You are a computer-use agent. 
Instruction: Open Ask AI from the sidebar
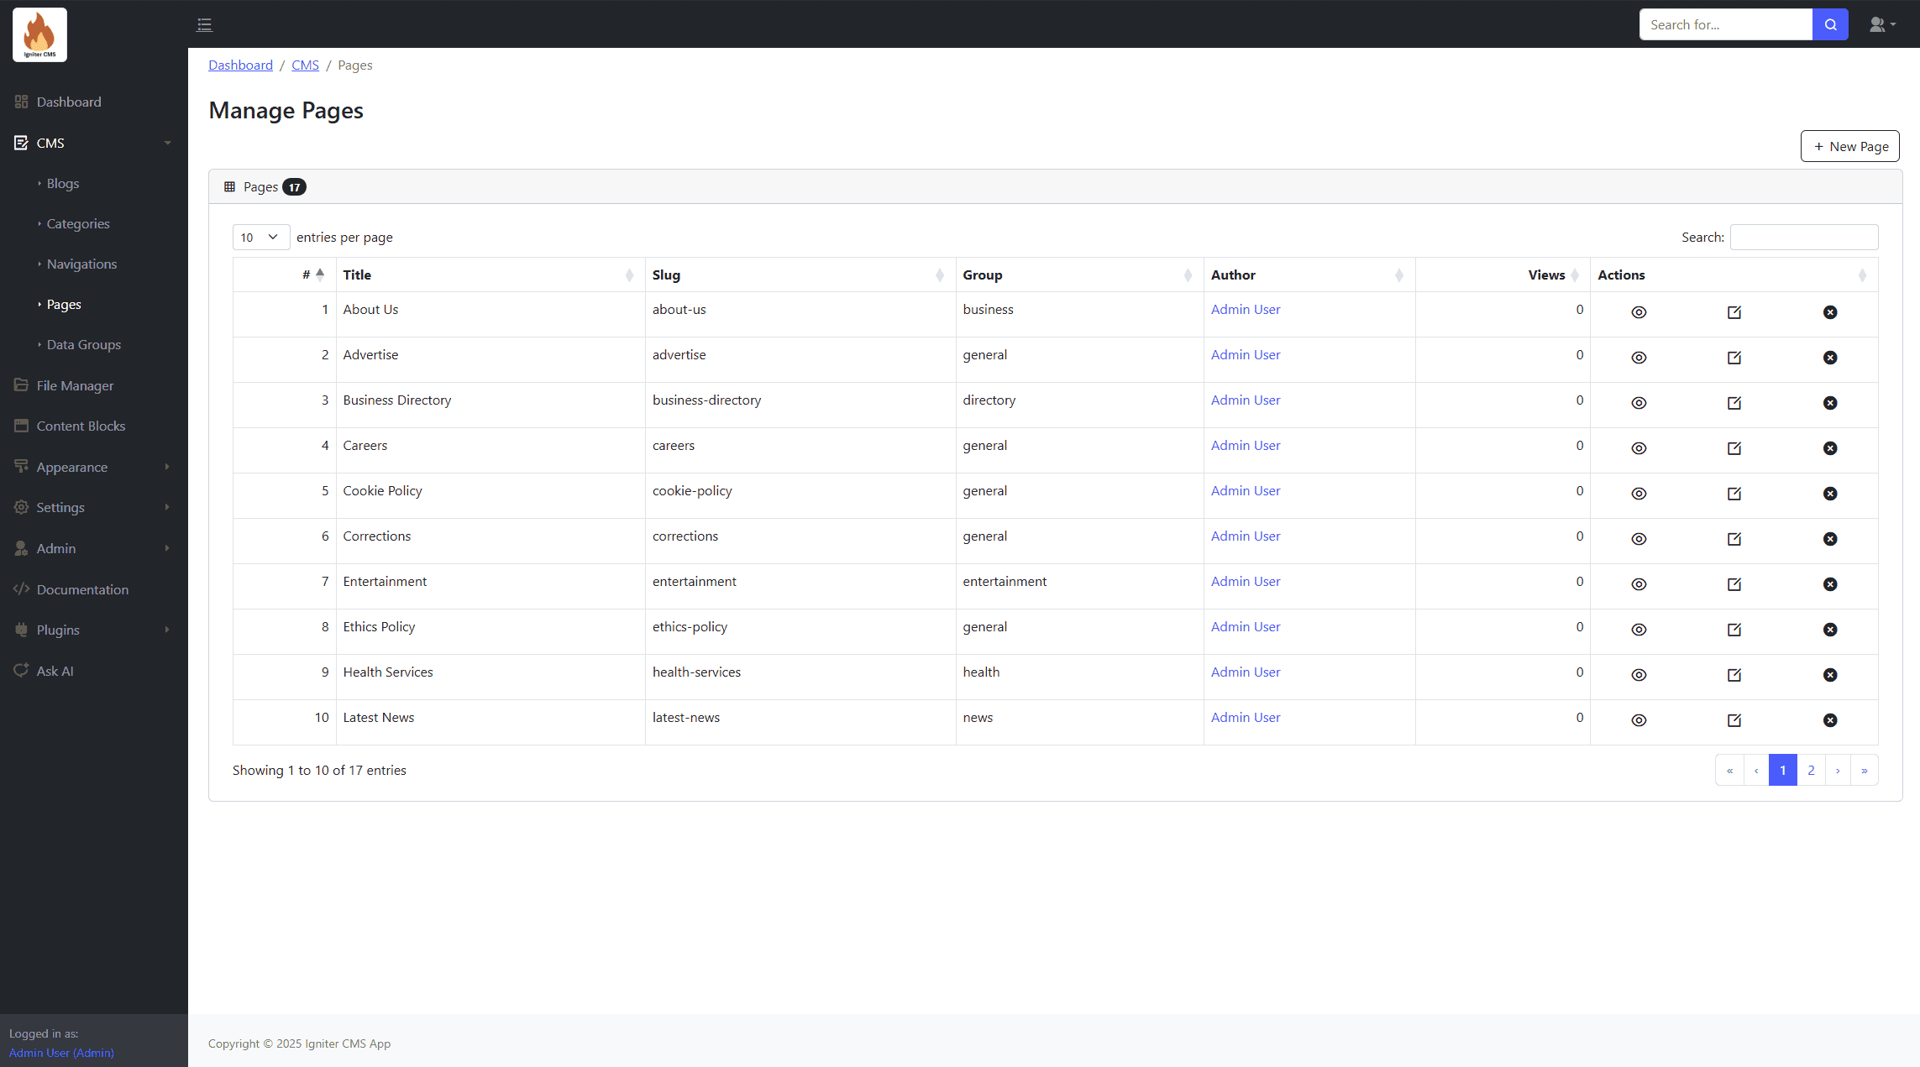pyautogui.click(x=55, y=671)
